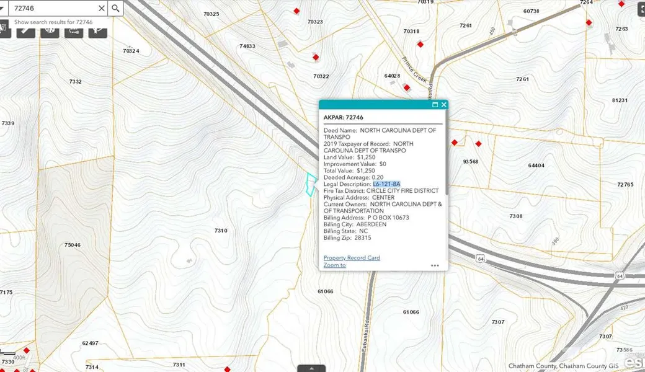Screen dimensions: 645x372
Task: Click the Zoom to link
Action: click(x=334, y=265)
